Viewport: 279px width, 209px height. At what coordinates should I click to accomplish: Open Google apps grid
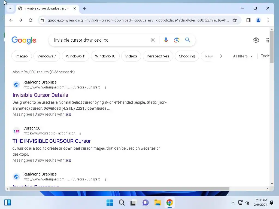click(268, 40)
